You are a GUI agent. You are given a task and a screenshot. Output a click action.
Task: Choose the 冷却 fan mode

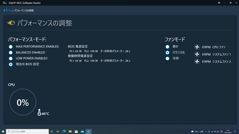(167, 58)
